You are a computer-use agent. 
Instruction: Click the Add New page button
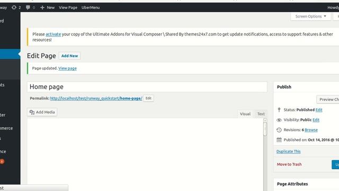point(69,56)
